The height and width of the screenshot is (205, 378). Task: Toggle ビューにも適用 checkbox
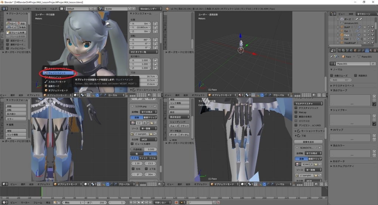click(133, 144)
